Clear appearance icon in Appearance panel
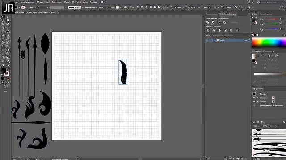 click(284, 122)
